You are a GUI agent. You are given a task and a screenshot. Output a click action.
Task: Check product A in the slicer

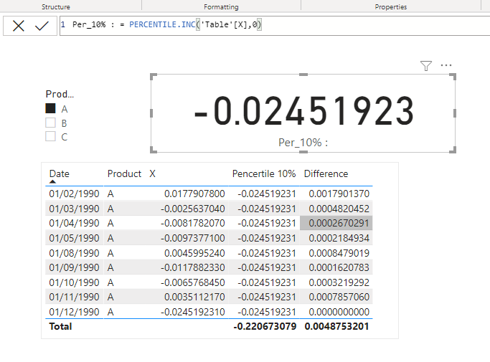[x=50, y=108]
